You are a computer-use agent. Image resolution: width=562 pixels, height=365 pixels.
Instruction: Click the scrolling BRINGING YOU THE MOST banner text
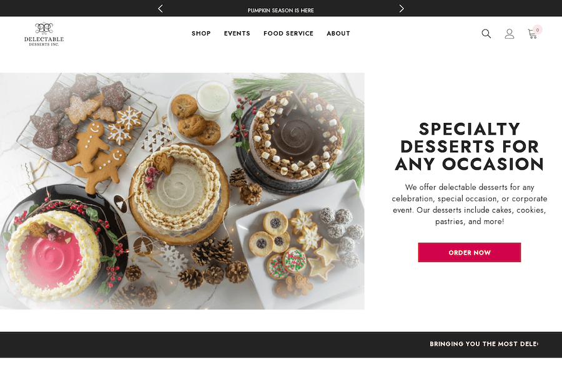[x=484, y=344]
